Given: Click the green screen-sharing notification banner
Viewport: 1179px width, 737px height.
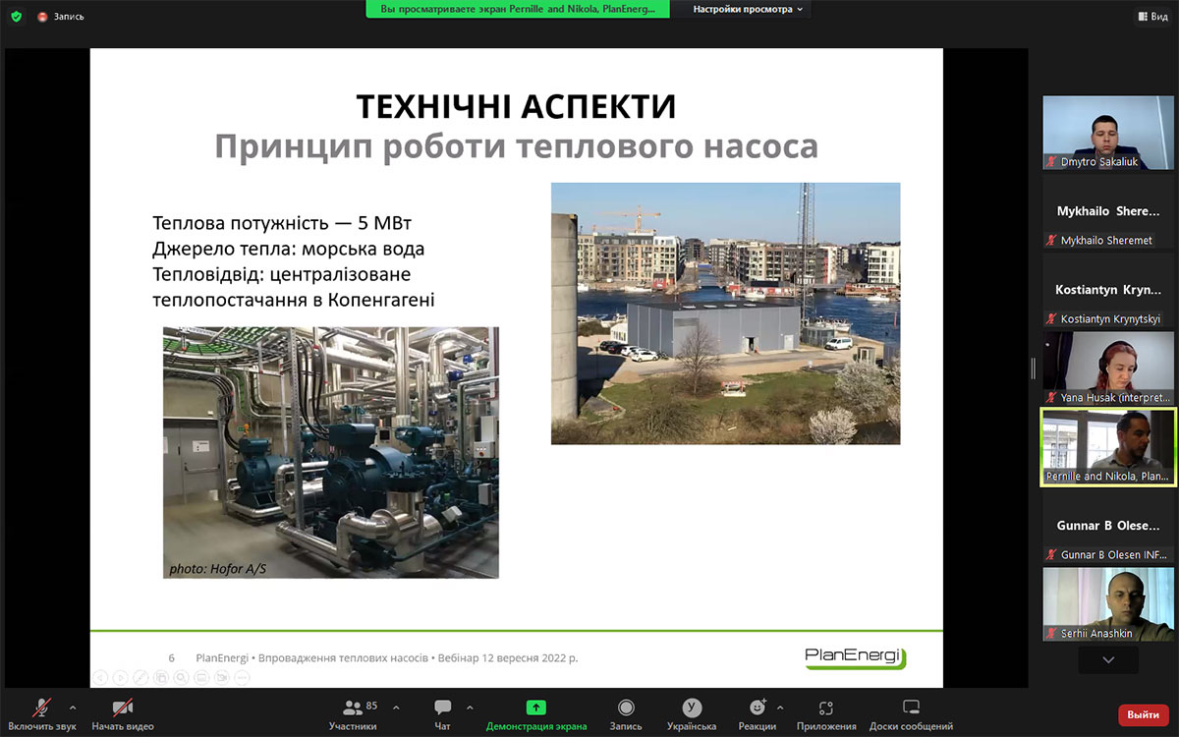Looking at the screenshot, I should [518, 9].
